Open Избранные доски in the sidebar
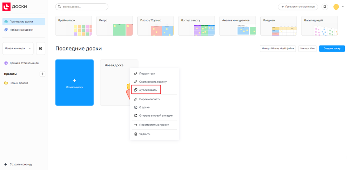The width and height of the screenshot is (348, 170). pos(24,30)
